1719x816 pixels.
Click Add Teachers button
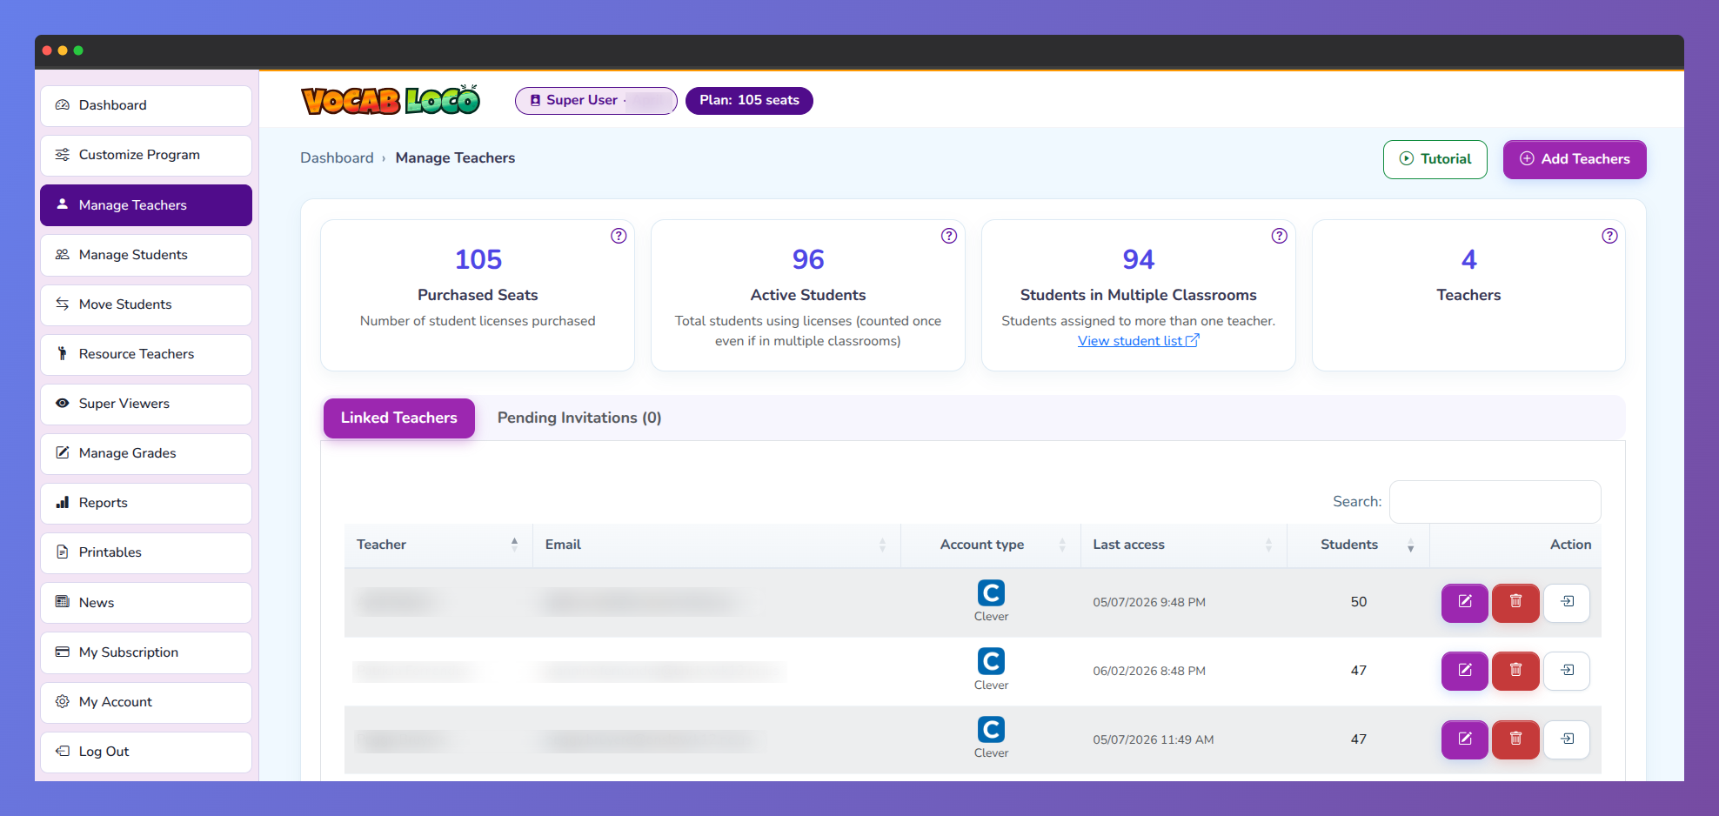(1575, 159)
